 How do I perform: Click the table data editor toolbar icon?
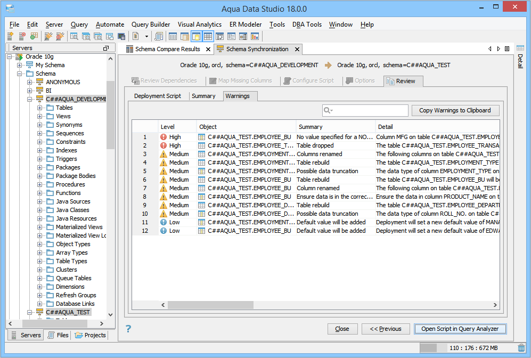(x=173, y=36)
